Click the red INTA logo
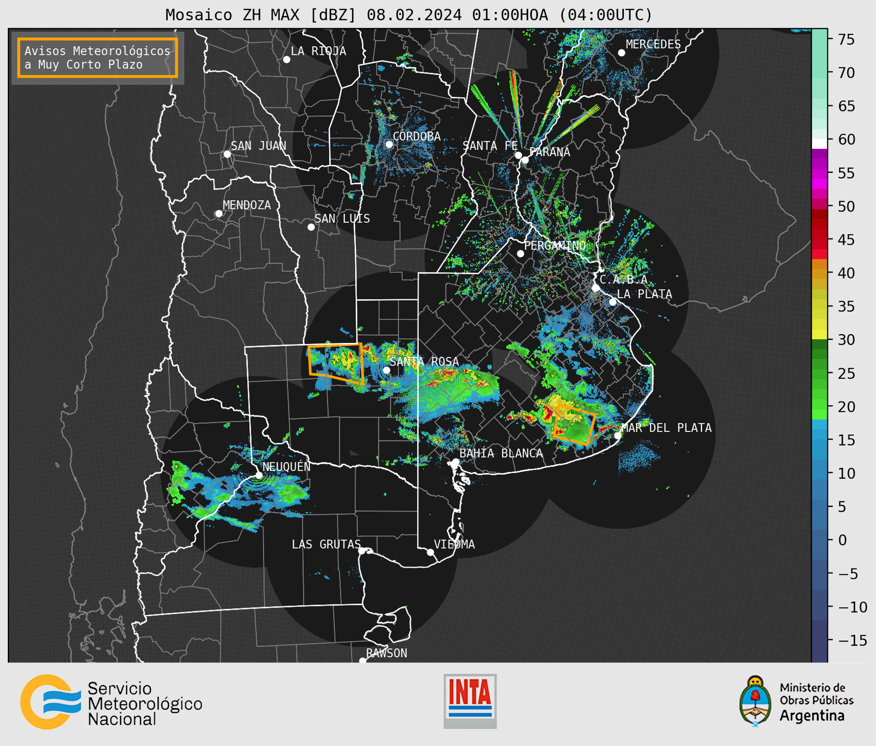Viewport: 876px width, 746px height. pyautogui.click(x=470, y=701)
